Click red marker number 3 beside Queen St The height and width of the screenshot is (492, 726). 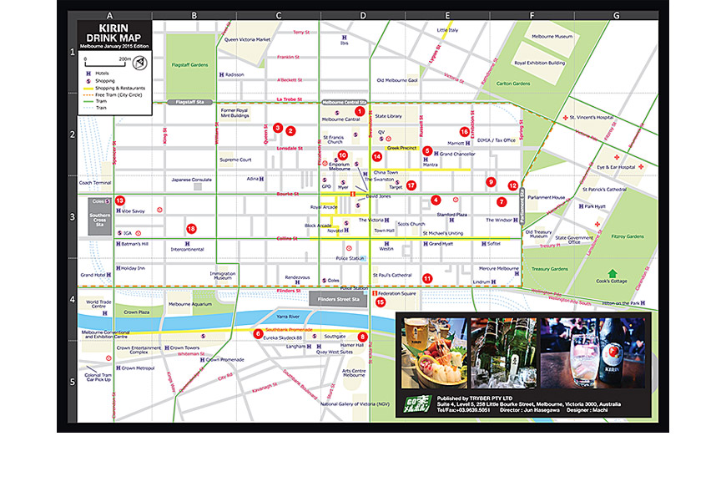pos(278,128)
